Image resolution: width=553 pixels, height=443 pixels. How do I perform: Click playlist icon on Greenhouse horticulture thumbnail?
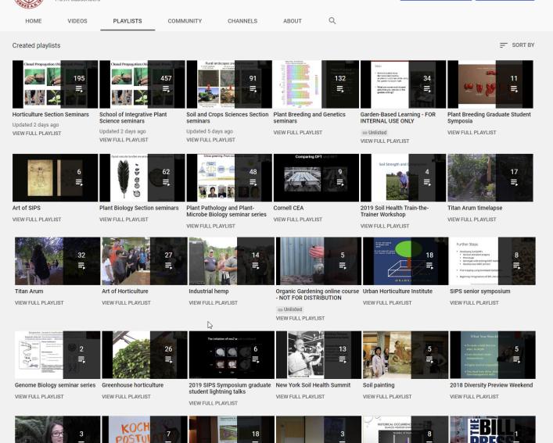[169, 359]
